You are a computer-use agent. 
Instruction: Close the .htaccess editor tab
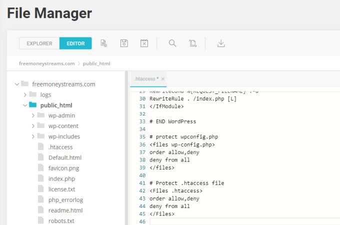tap(163, 79)
